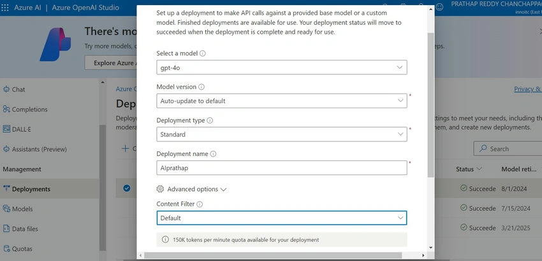Click the user account name
The height and width of the screenshot is (261, 542).
[x=496, y=4]
